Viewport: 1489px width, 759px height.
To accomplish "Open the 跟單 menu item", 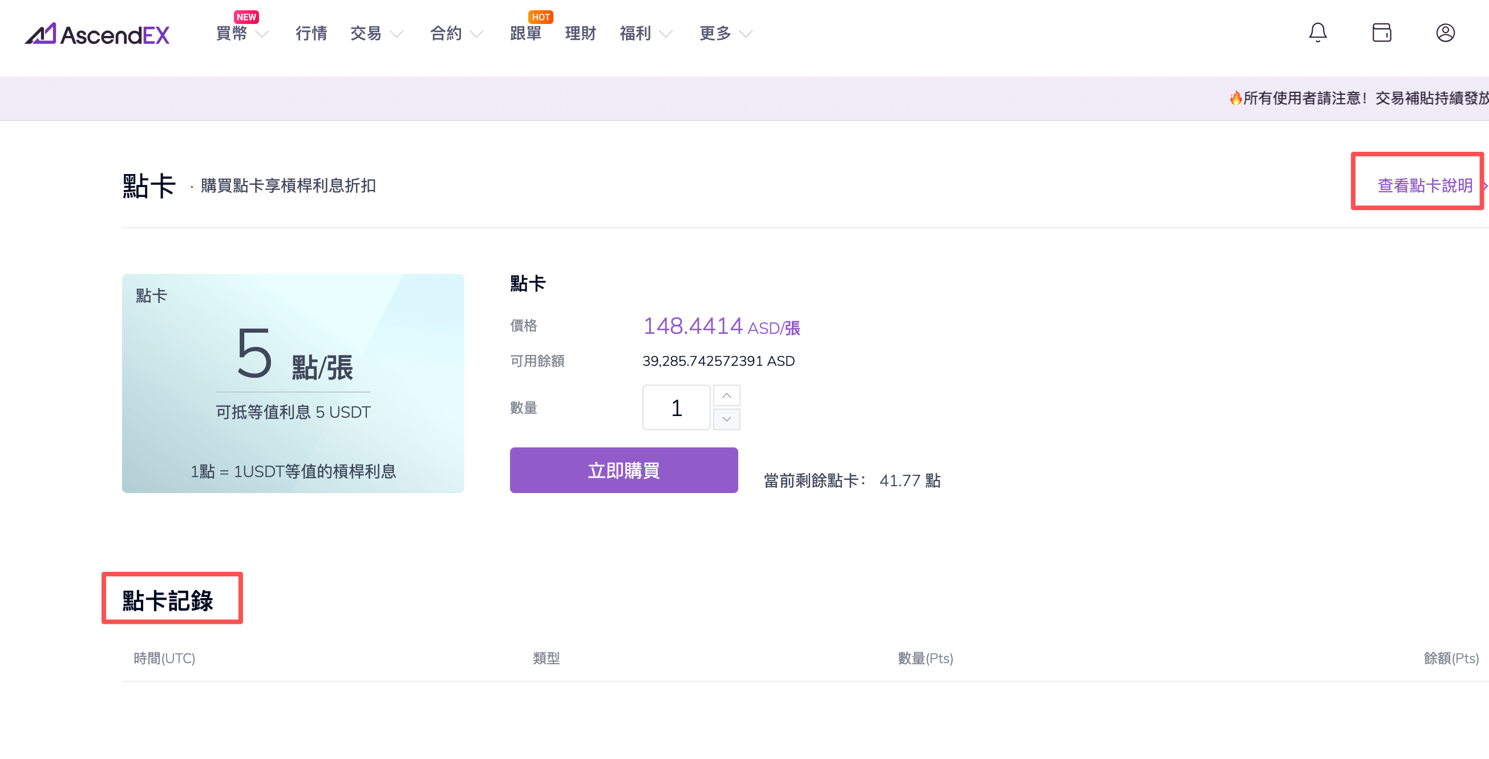I will click(x=525, y=34).
